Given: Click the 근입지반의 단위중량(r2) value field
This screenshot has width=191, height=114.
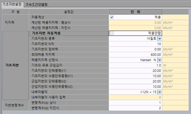Looking at the screenshot, I should (x=135, y=81).
